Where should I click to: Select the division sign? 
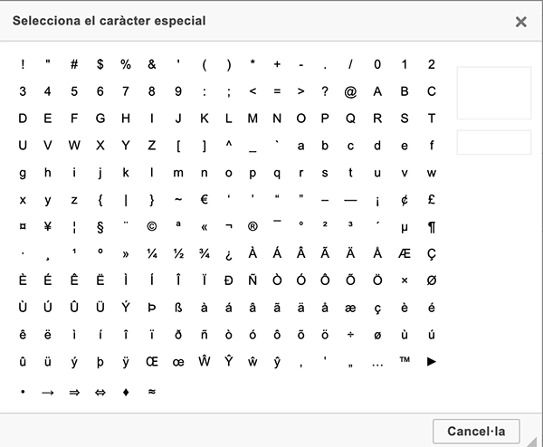point(351,336)
